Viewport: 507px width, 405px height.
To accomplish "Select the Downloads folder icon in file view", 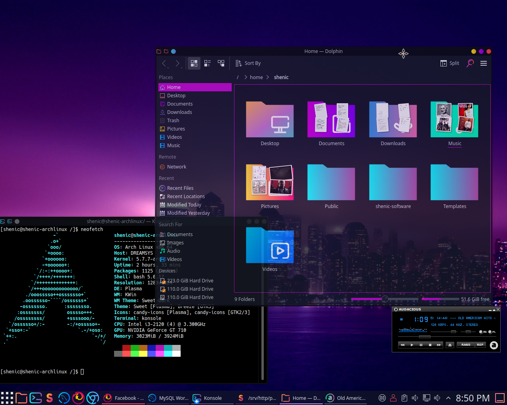I will (393, 119).
